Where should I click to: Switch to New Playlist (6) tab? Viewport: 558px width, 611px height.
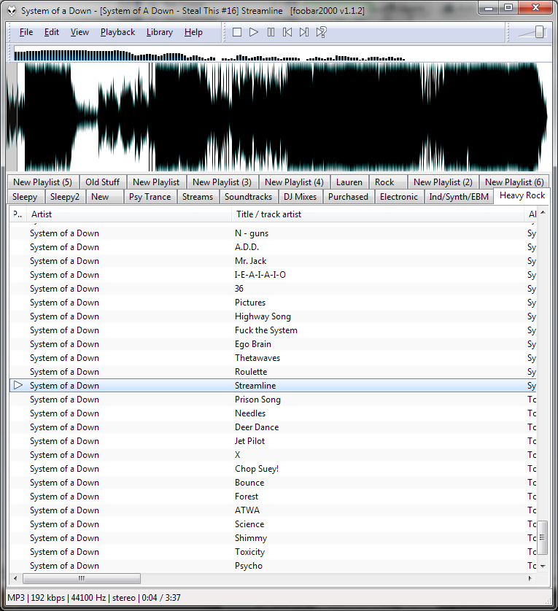click(514, 182)
